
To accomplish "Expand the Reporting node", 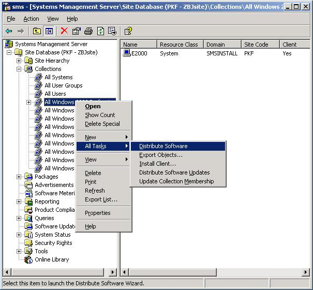I will [19, 201].
